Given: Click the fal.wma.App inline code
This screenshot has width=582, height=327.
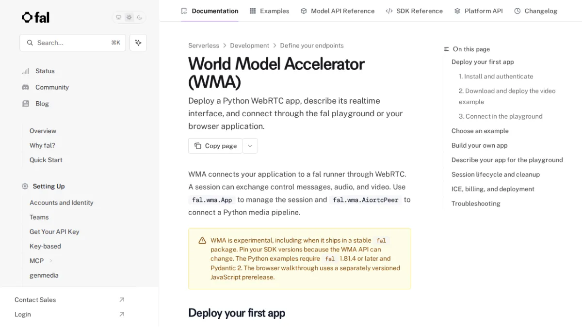Looking at the screenshot, I should click(212, 200).
